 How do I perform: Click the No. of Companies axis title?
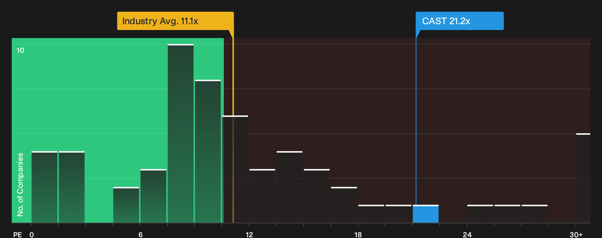point(20,185)
